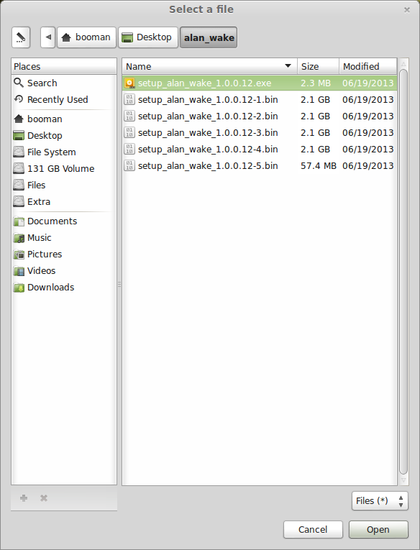This screenshot has height=550, width=420.
Task: Click the disk icon for File System
Action: click(x=19, y=152)
